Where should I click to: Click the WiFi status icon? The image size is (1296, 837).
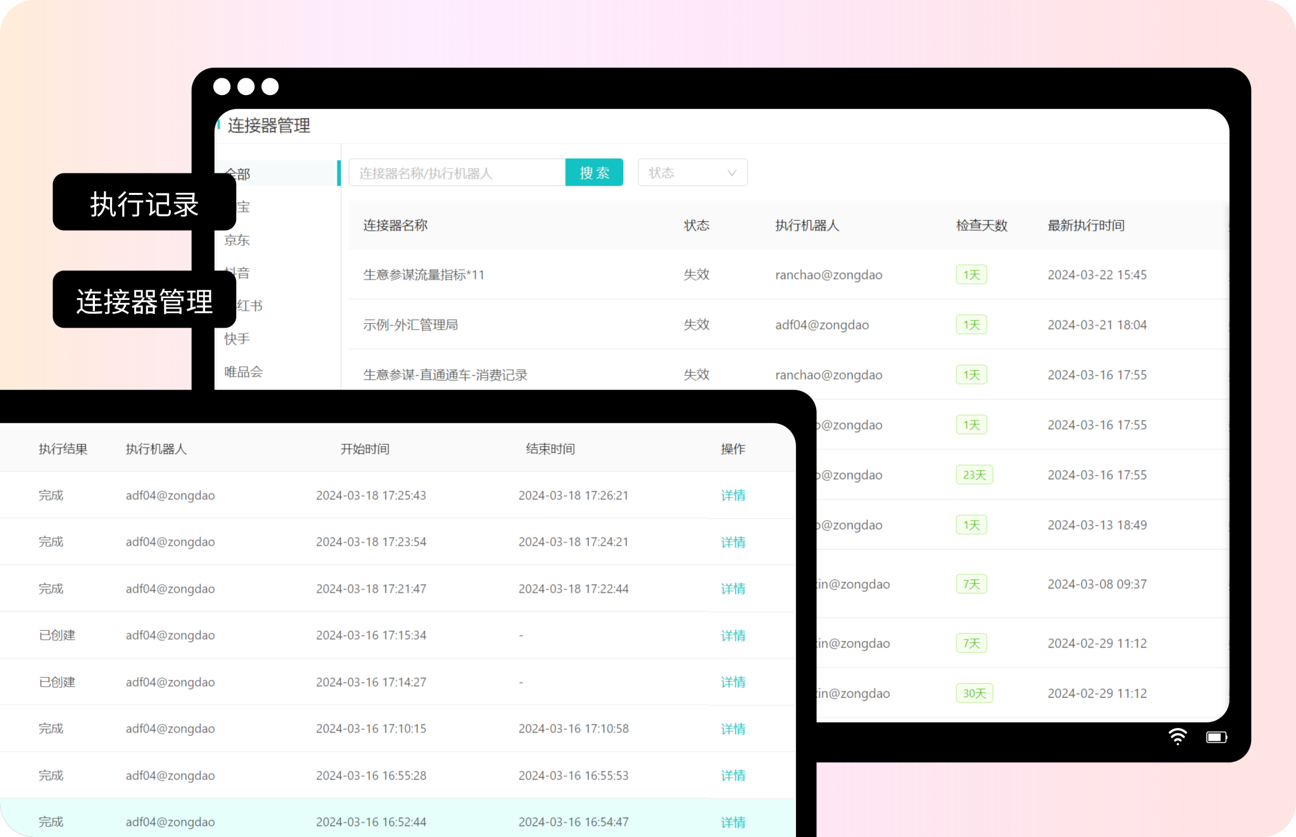(x=1177, y=736)
